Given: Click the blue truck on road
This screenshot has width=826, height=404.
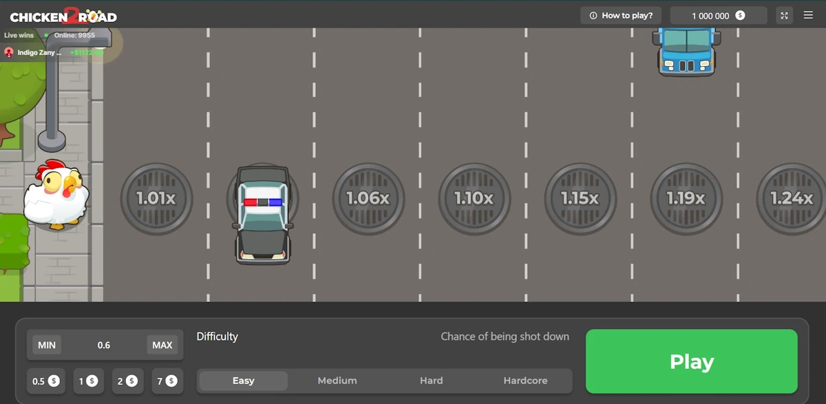Looking at the screenshot, I should click(x=687, y=52).
